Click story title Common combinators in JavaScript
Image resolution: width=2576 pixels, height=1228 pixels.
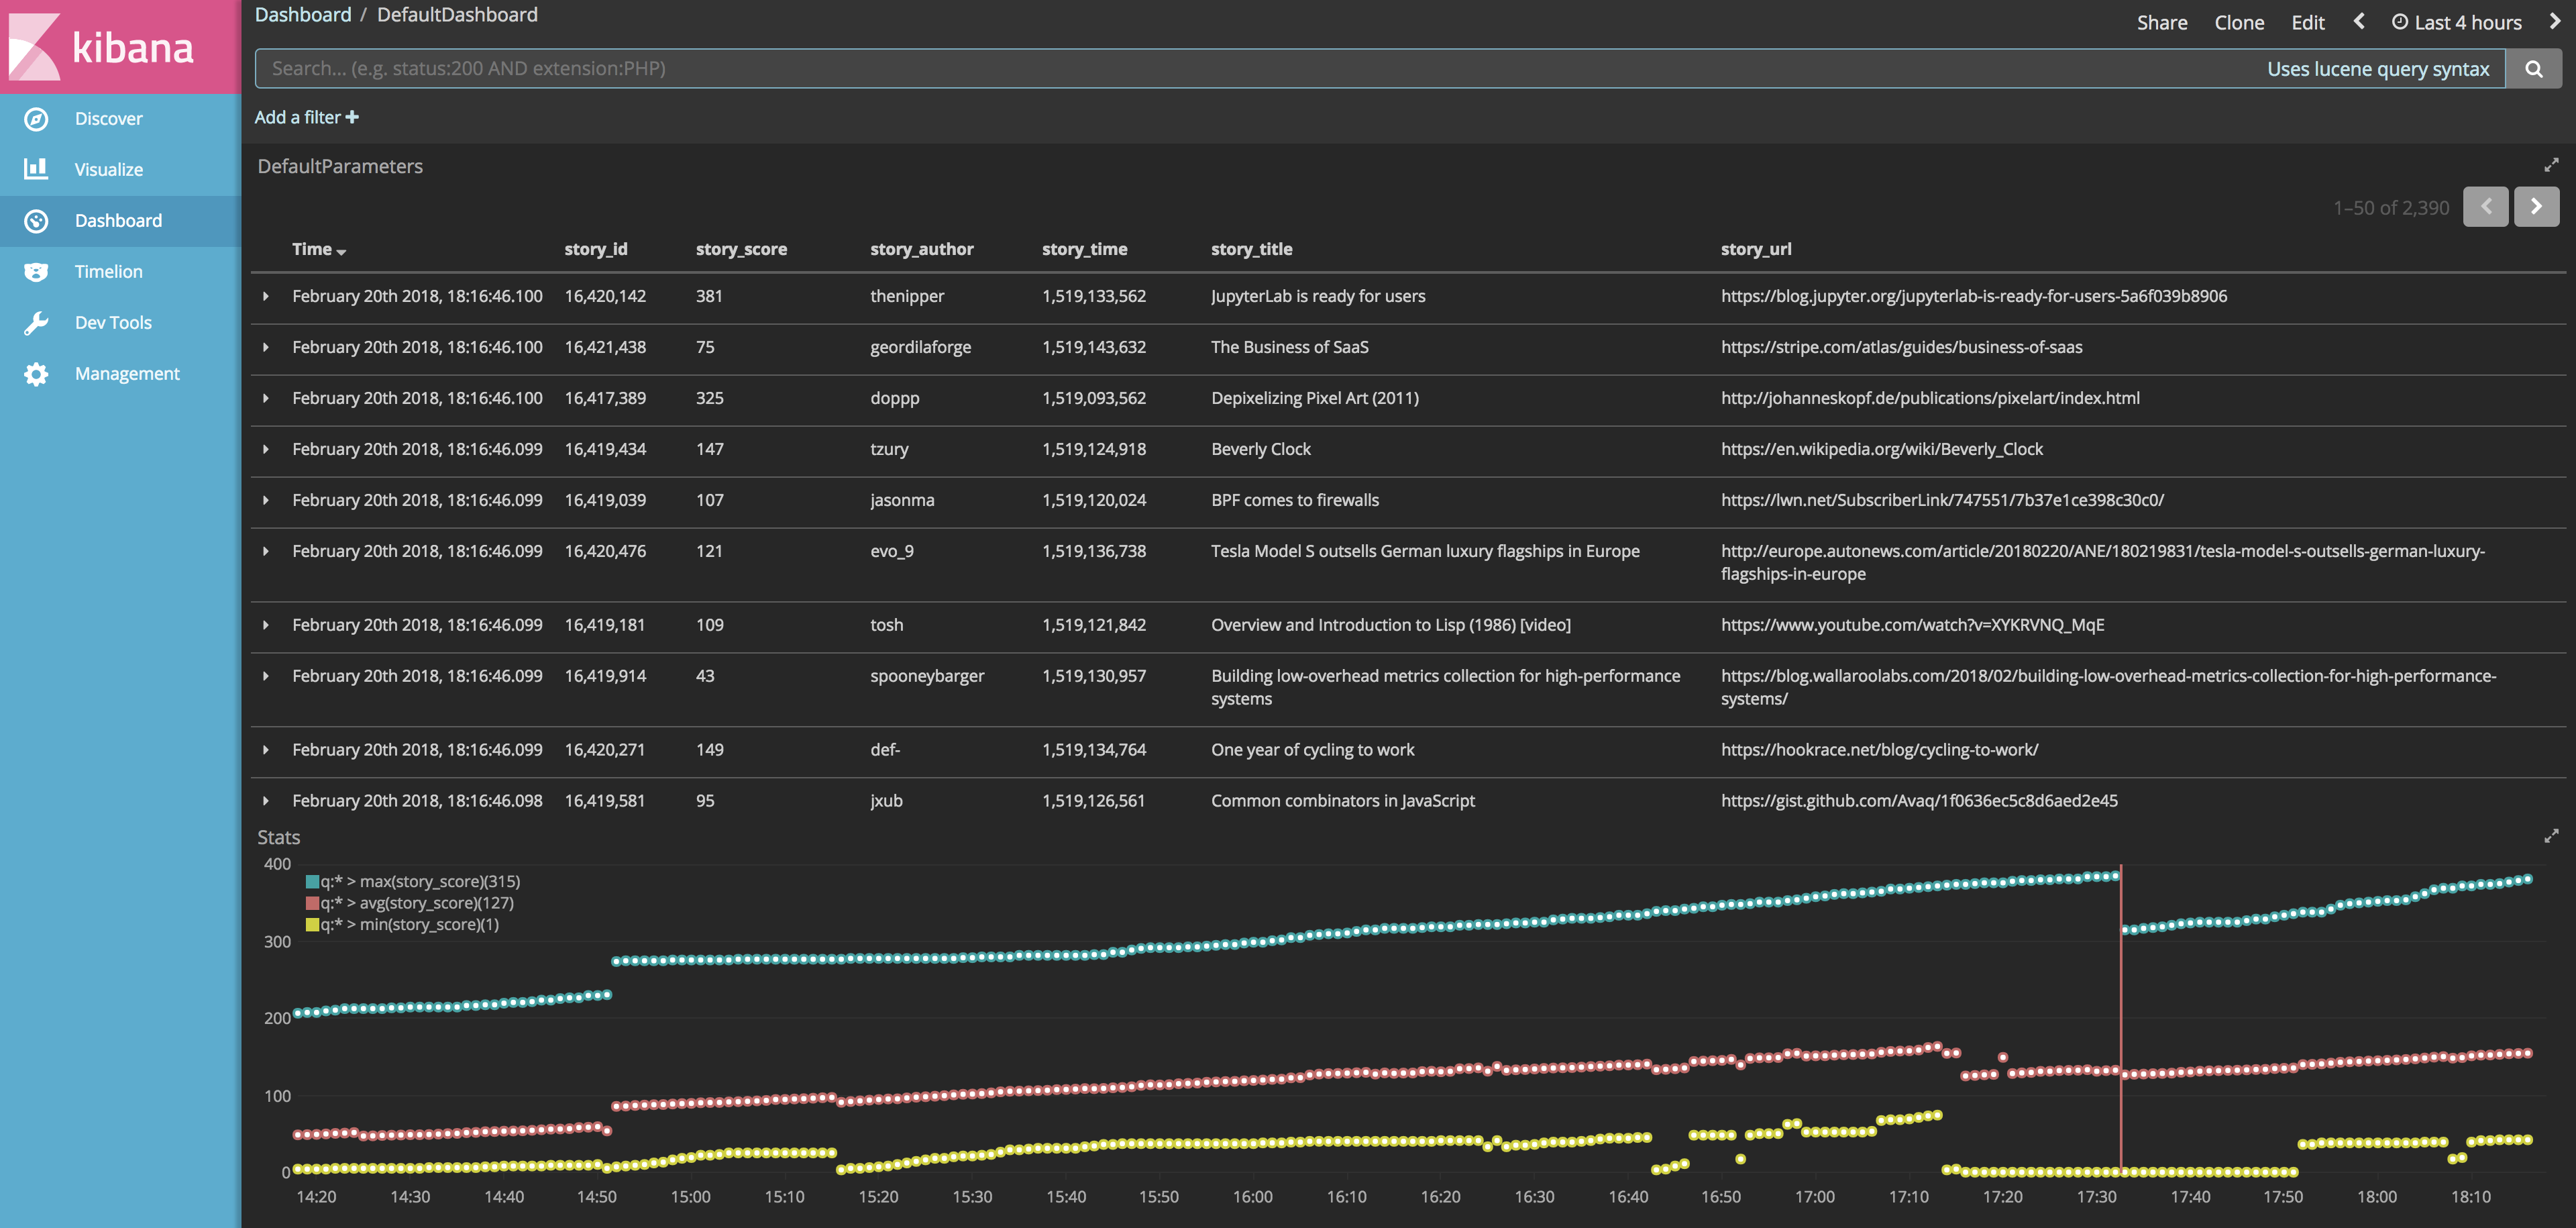1342,800
